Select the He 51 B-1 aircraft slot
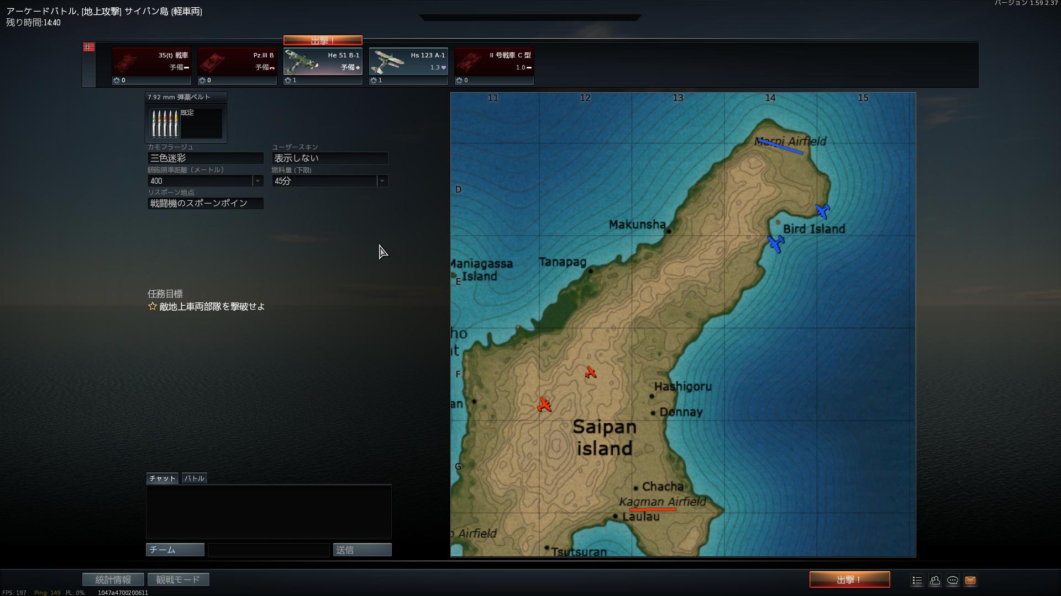 coord(323,61)
